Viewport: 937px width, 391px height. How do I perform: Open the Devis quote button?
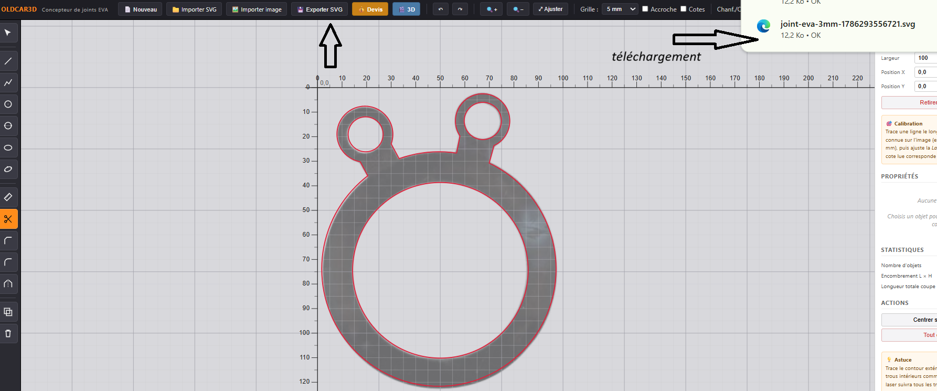[x=370, y=9]
